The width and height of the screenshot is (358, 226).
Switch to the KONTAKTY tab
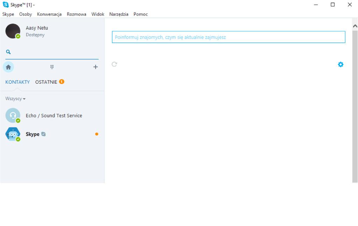(x=17, y=82)
